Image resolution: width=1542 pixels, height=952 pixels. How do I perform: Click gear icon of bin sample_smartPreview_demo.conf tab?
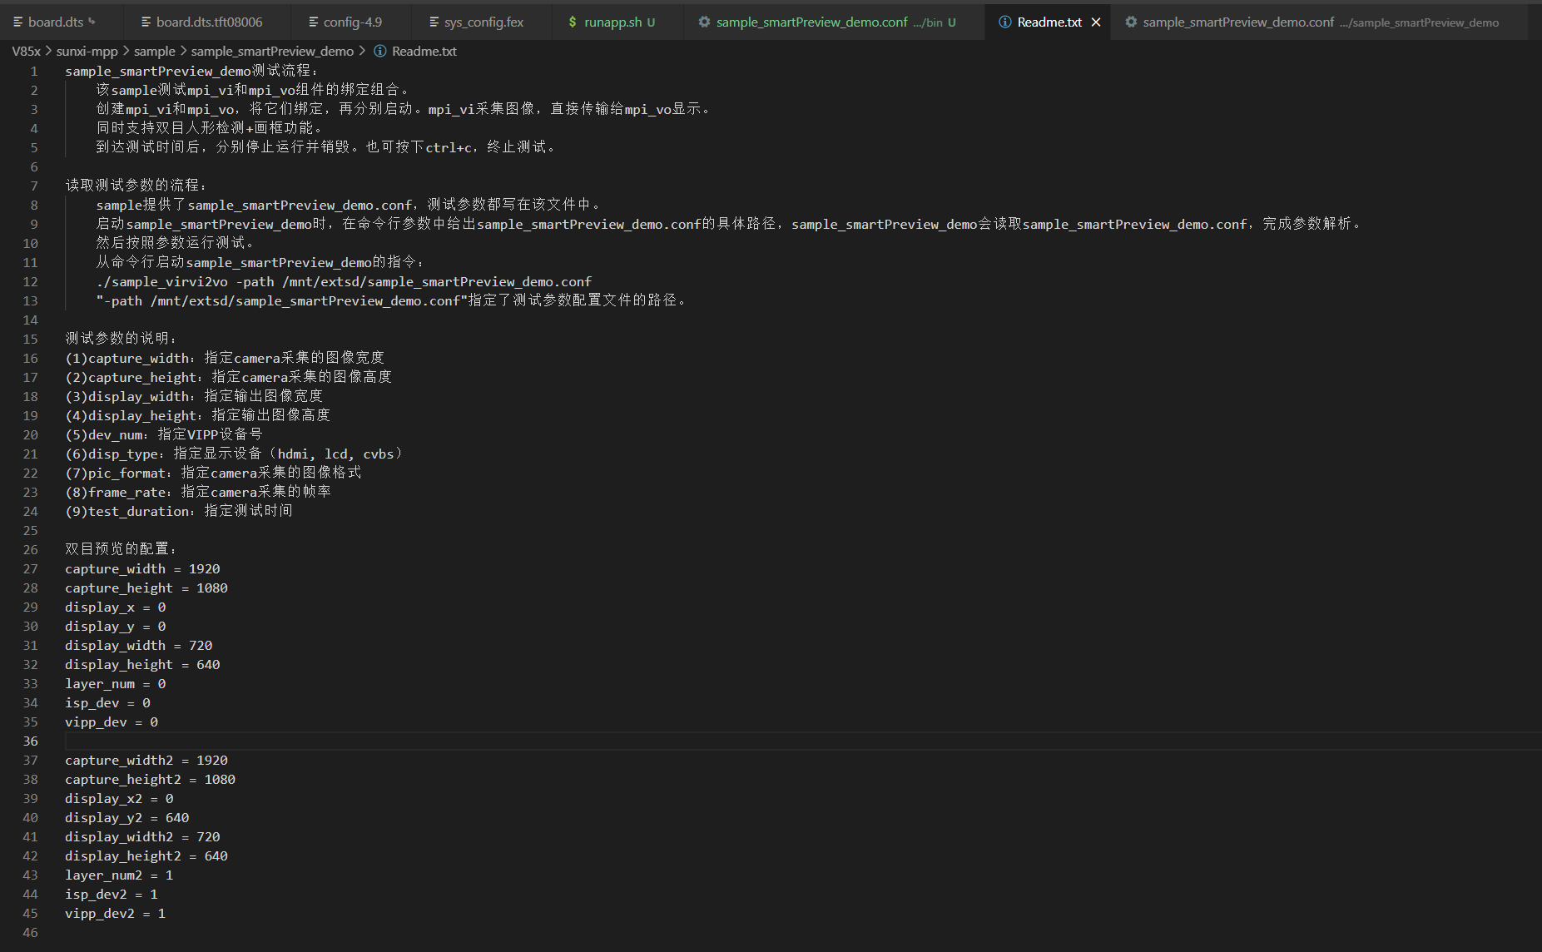704,22
